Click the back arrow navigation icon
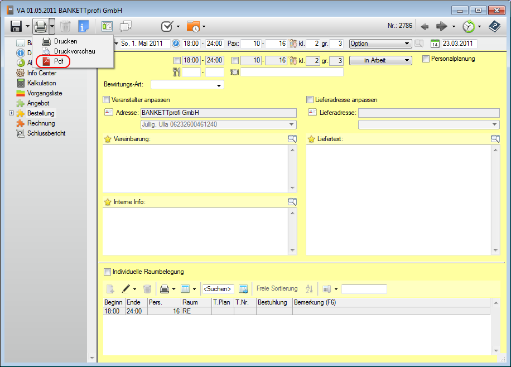The width and height of the screenshot is (511, 367). point(425,26)
